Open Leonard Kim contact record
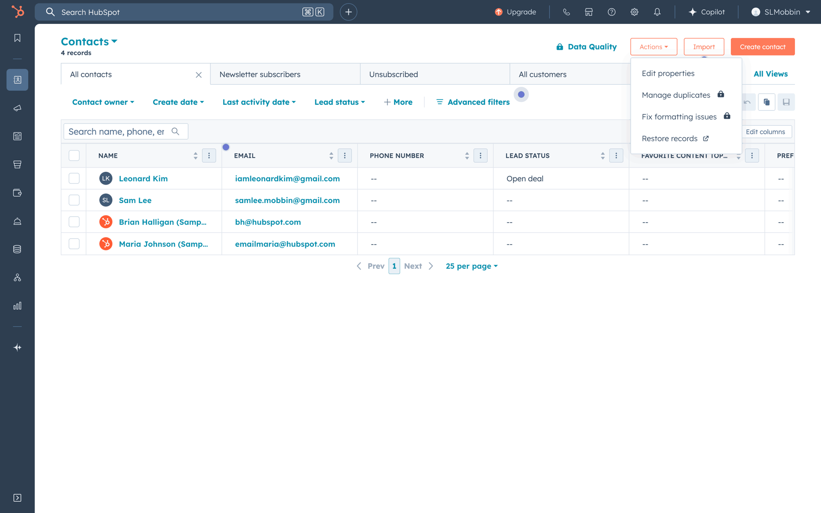Screen dimensions: 821x513 [143, 179]
